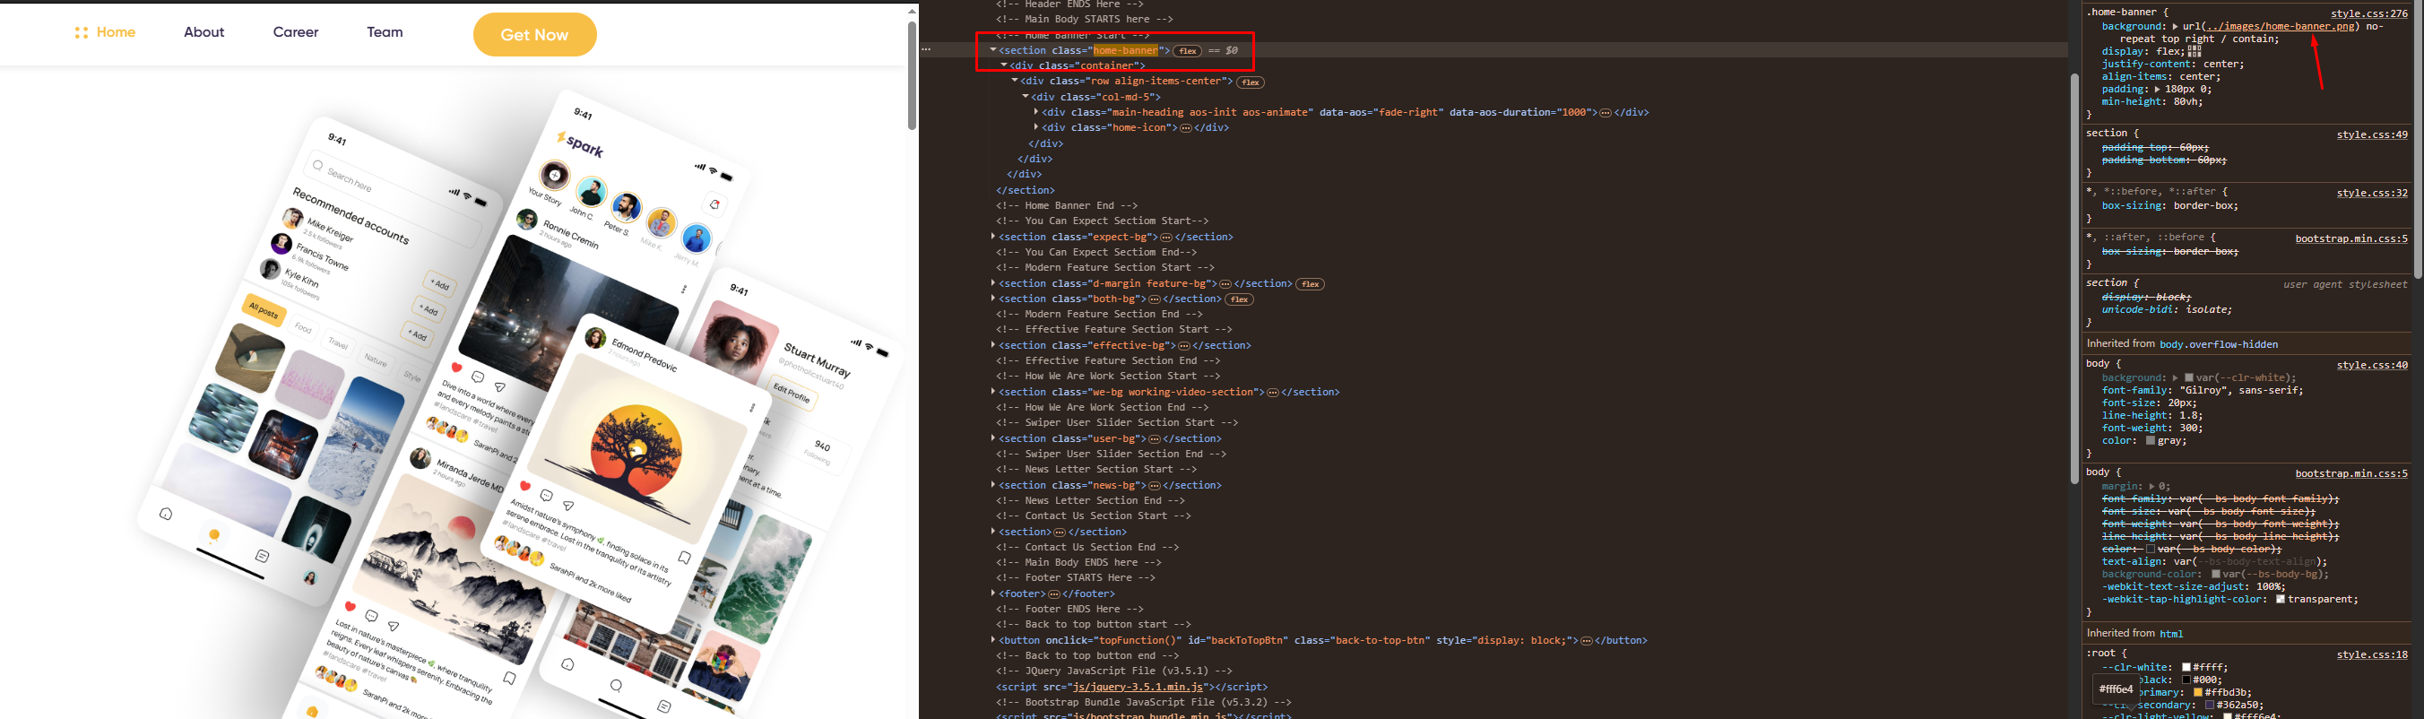The height and width of the screenshot is (719, 2424).
Task: Click the --clr-secondary #362a50 swatch
Action: pos(2210,705)
